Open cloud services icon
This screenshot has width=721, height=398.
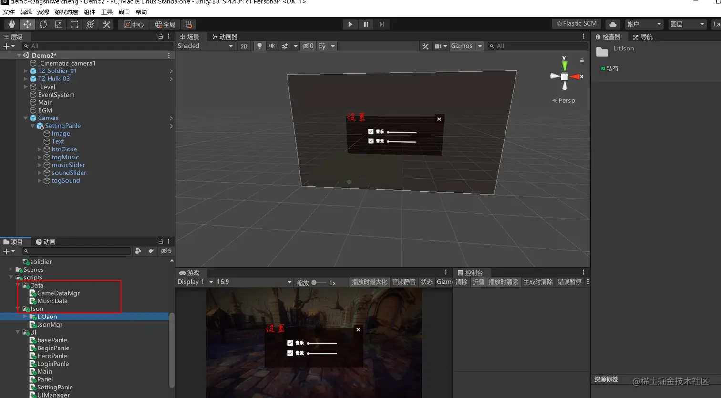613,24
